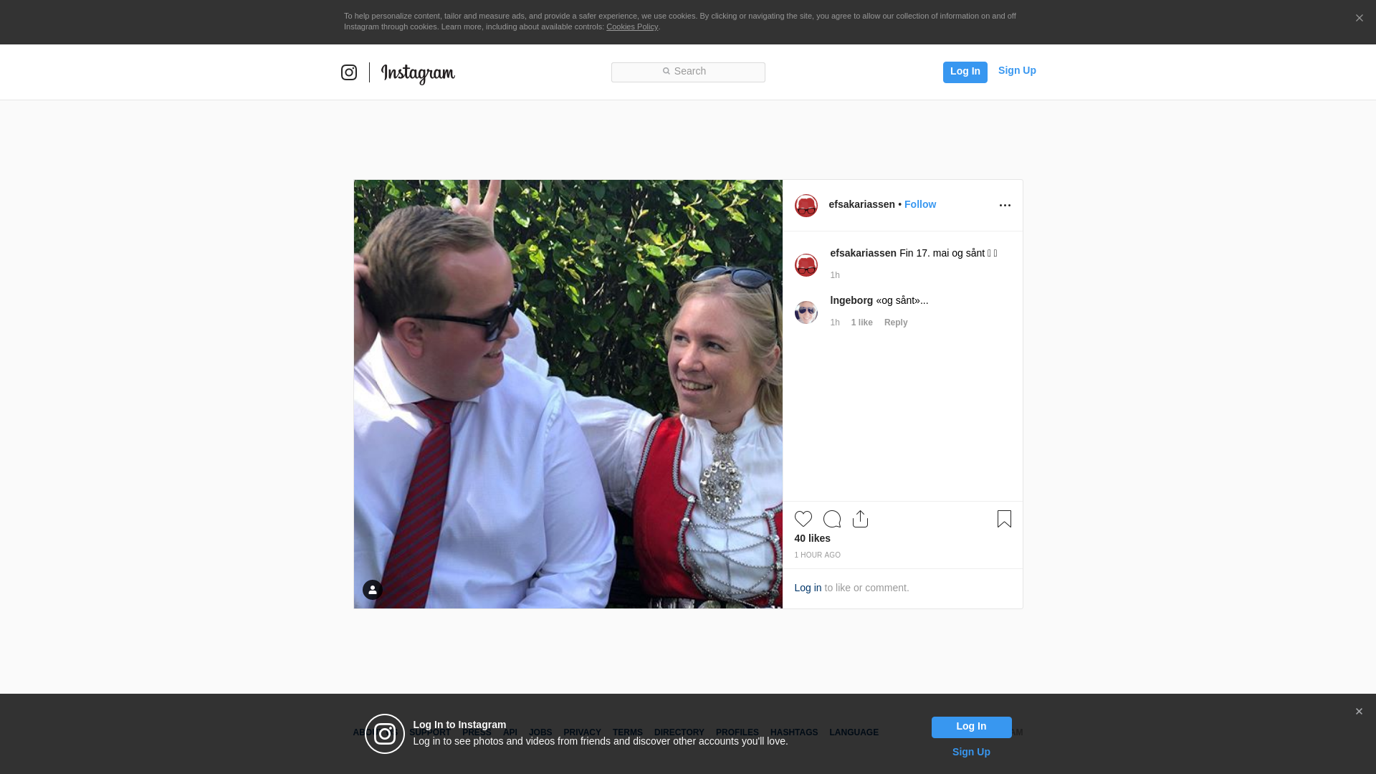Save the post with bookmark icon
This screenshot has height=774, width=1376.
(1004, 519)
